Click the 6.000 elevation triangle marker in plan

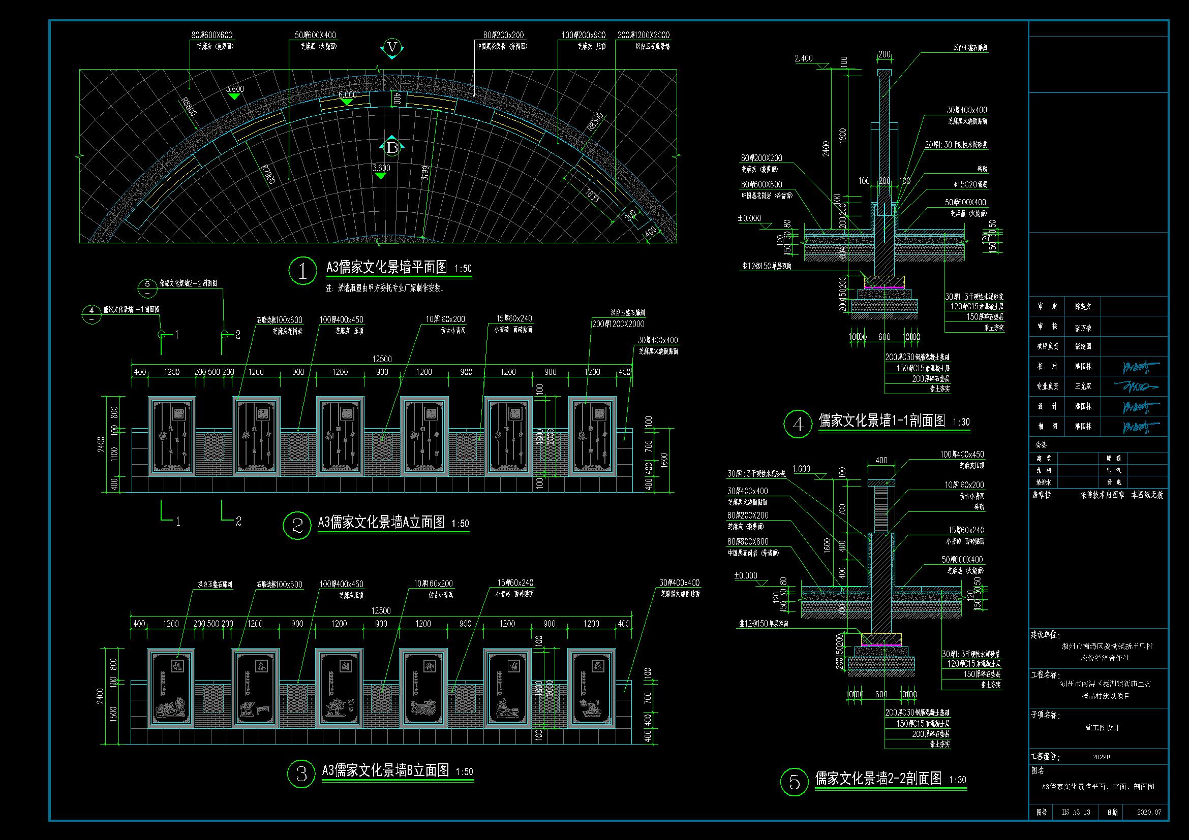(347, 102)
